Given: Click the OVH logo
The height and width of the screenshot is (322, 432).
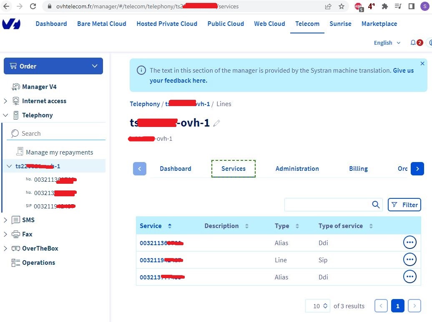Looking at the screenshot, I should click(x=11, y=24).
